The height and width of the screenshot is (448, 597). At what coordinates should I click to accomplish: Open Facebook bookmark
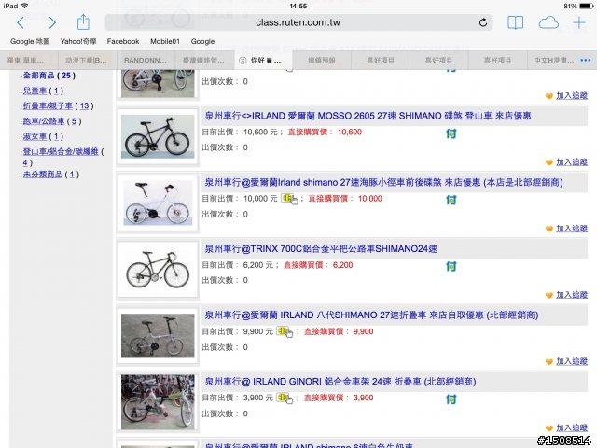pyautogui.click(x=123, y=41)
